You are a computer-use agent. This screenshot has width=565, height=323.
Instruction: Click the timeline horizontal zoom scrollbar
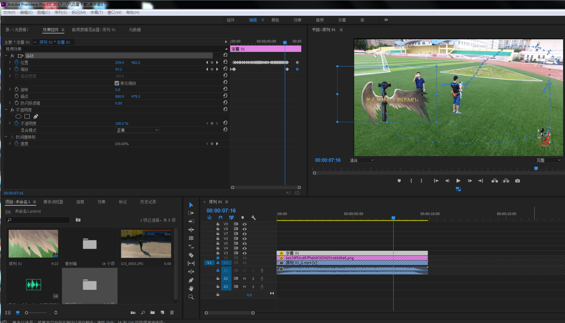pos(229,313)
